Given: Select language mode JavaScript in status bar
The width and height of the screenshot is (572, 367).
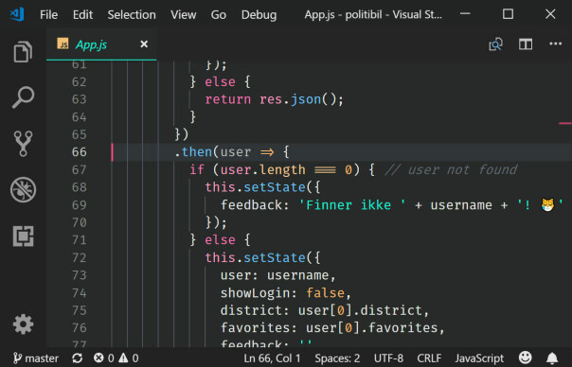Looking at the screenshot, I should pyautogui.click(x=479, y=358).
